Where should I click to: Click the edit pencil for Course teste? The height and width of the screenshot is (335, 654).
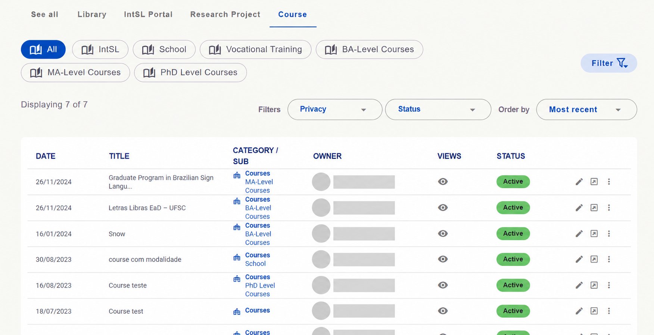[579, 285]
